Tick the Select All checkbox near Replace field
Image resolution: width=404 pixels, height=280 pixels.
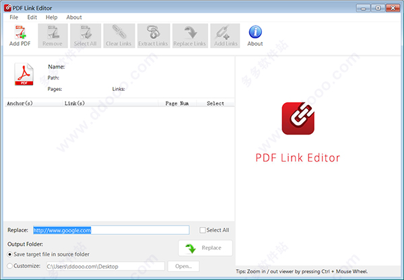point(203,230)
